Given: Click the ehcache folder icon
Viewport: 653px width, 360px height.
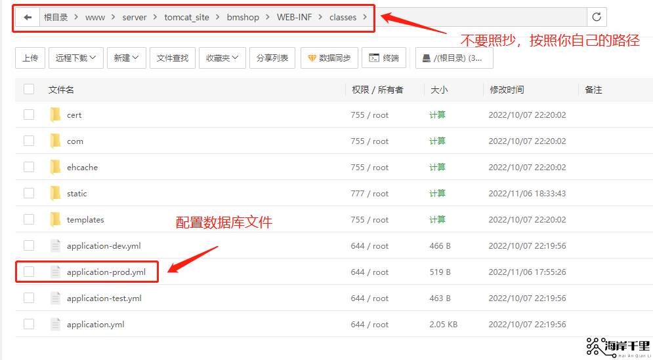Looking at the screenshot, I should (55, 168).
